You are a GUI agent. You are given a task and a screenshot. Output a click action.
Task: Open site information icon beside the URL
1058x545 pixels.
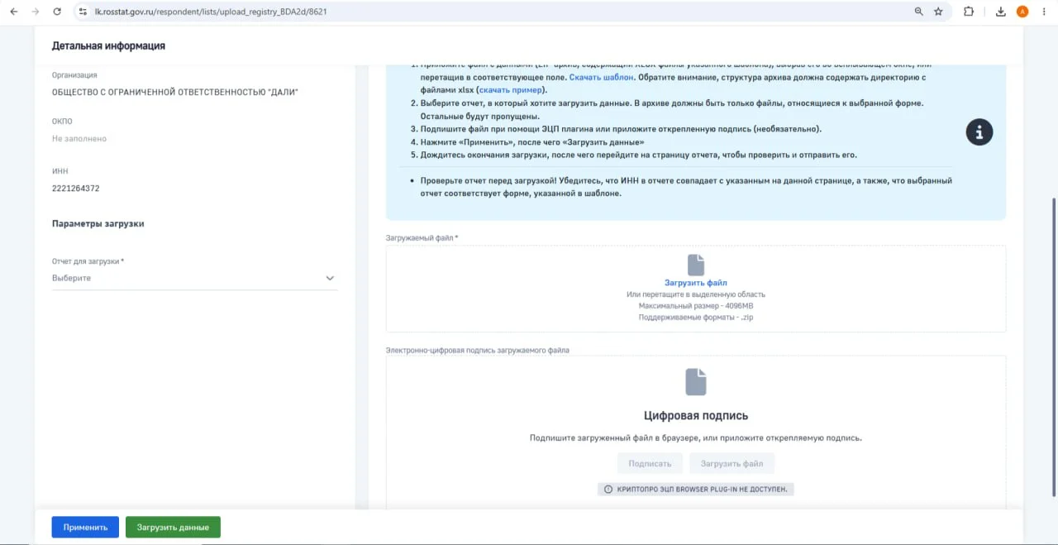(82, 12)
